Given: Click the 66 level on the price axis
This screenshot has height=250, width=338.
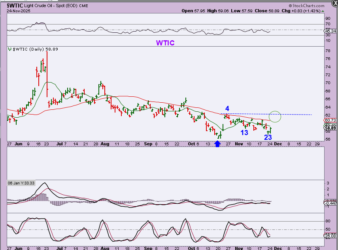Looking at the screenshot, I should click(x=328, y=99).
